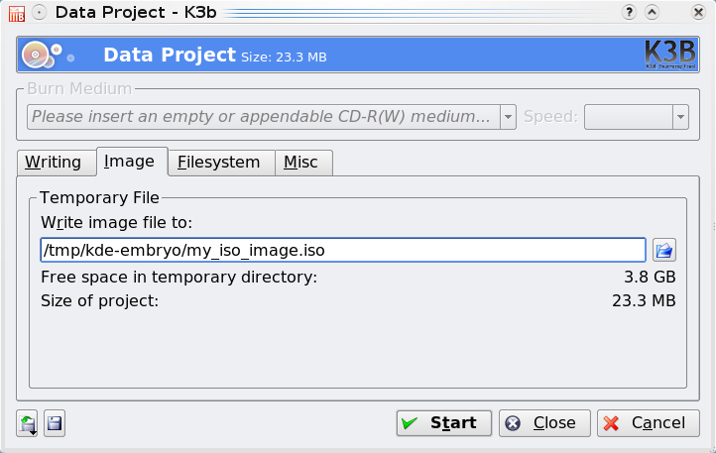The width and height of the screenshot is (716, 453).
Task: Click the Close button in the dialog
Action: (544, 423)
